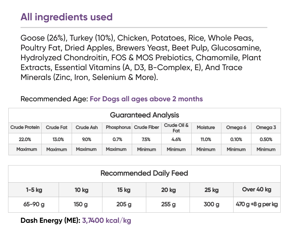
Task: Select the "Phosphorus" column header
Action: [x=118, y=127]
